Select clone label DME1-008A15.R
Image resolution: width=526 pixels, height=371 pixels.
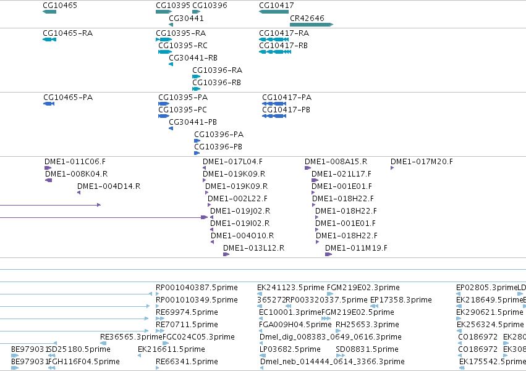pos(336,162)
